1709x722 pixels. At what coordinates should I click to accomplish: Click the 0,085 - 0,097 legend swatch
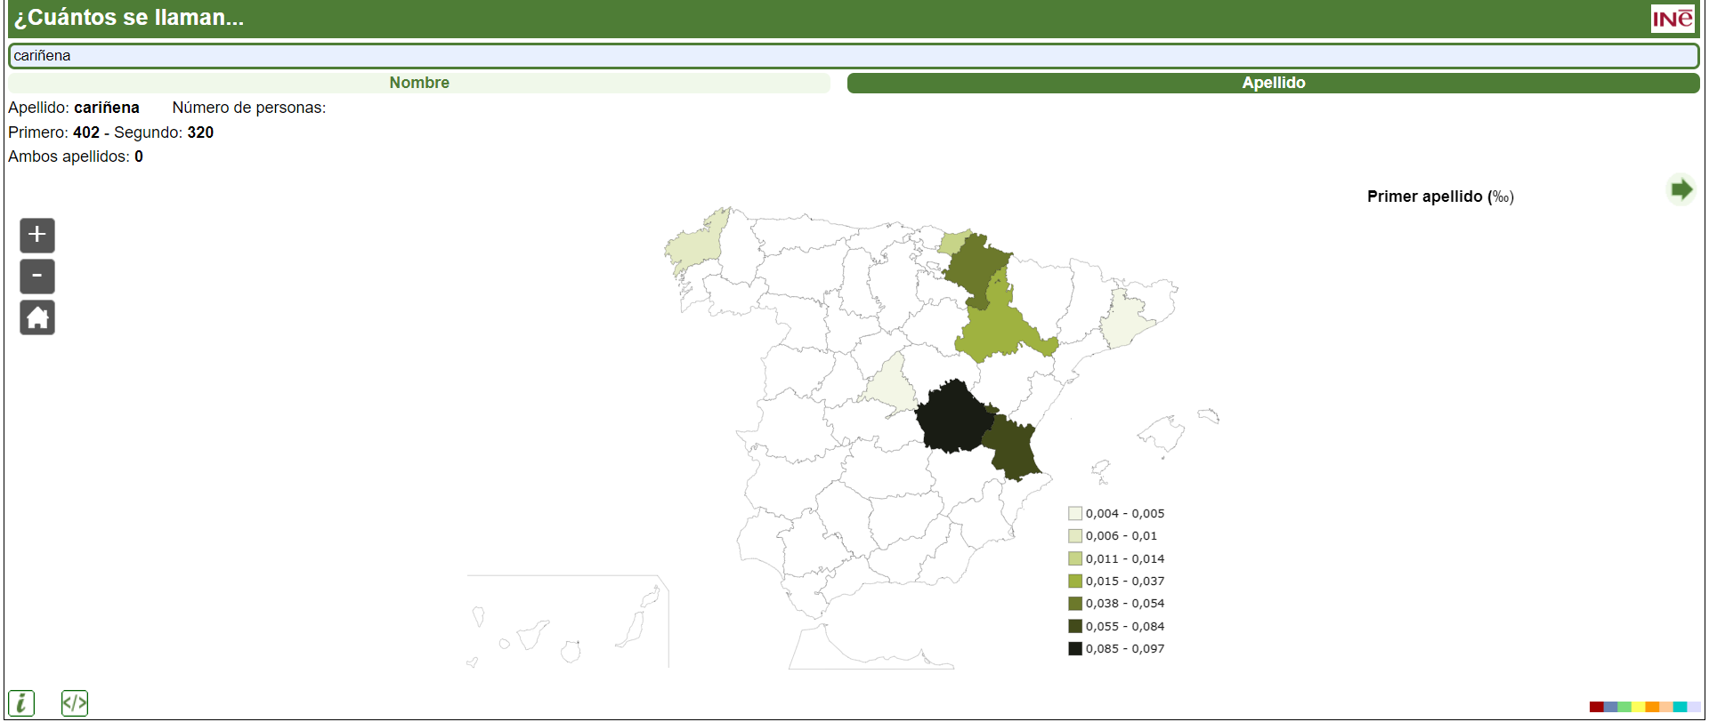1075,649
